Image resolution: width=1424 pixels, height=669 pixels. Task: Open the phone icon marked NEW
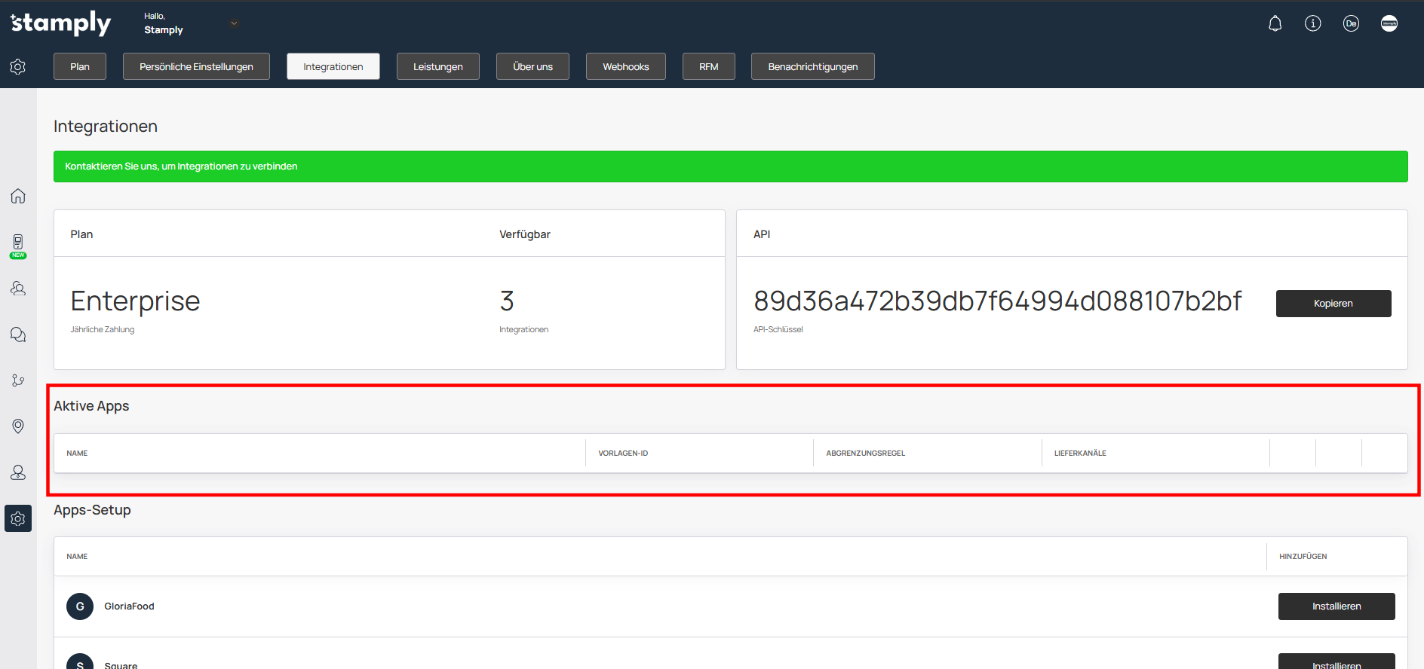18,243
